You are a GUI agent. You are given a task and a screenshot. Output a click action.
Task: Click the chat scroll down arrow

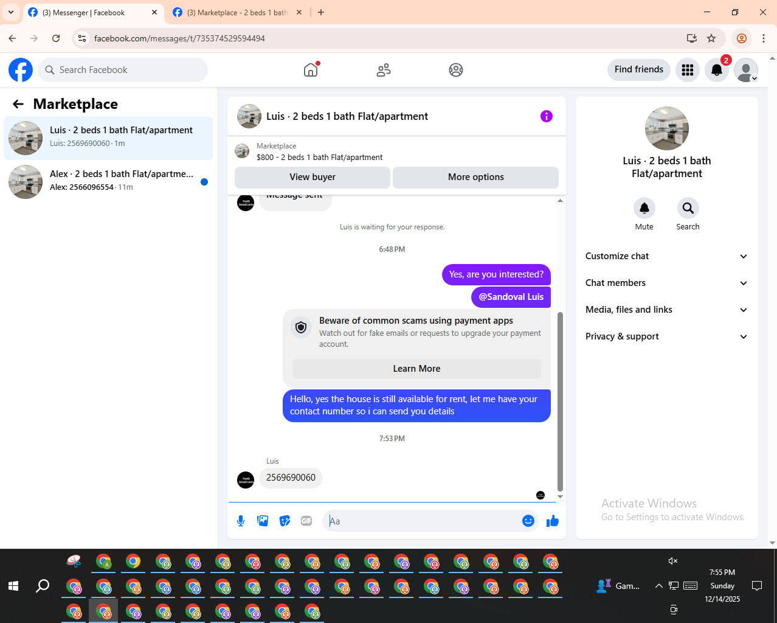click(x=560, y=497)
